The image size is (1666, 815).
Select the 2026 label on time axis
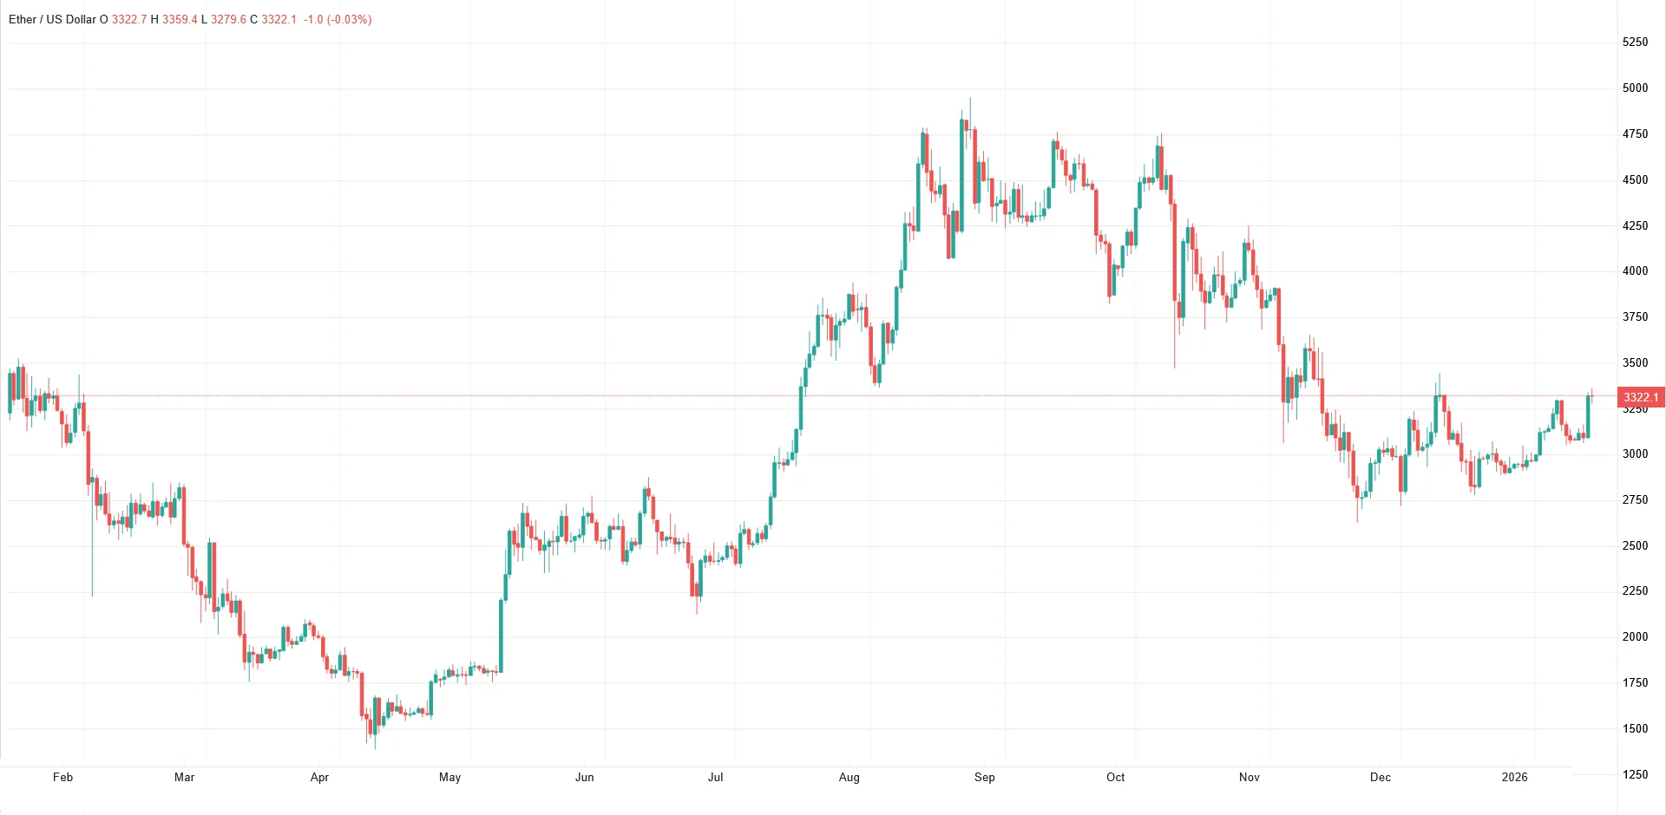coord(1515,777)
